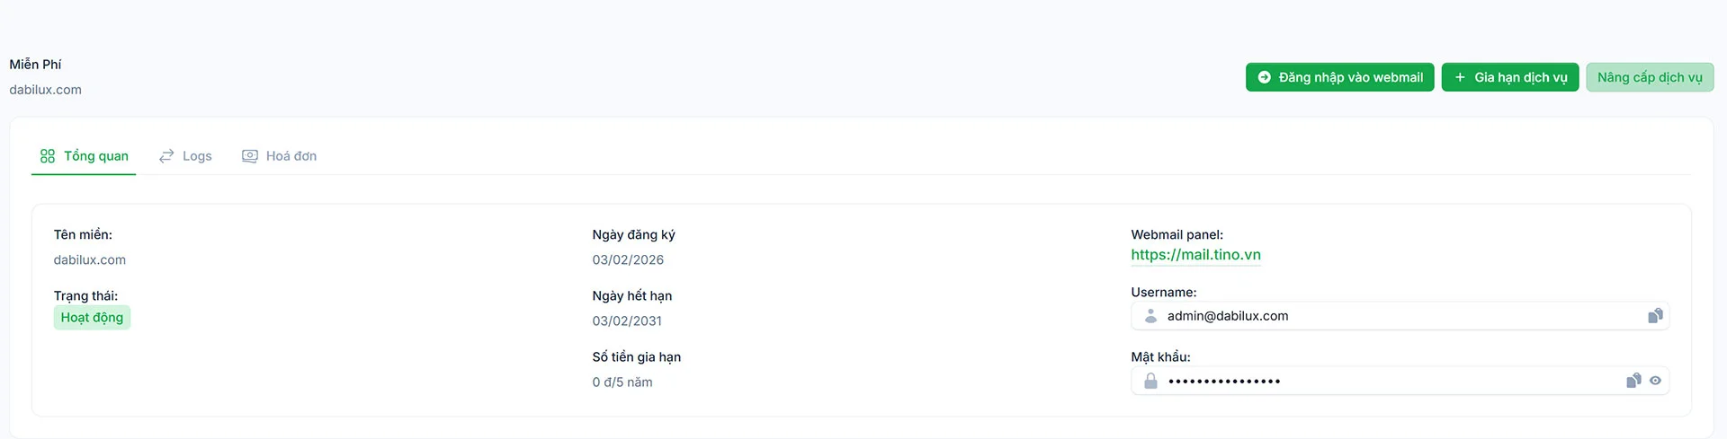Click the swap arrows icon beside Logs
The height and width of the screenshot is (439, 1727).
pyautogui.click(x=166, y=156)
